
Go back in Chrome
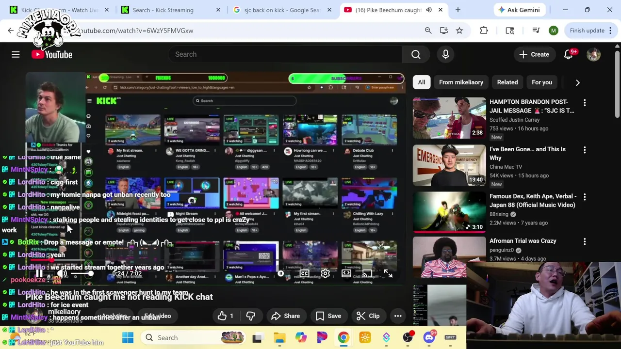pos(11,31)
